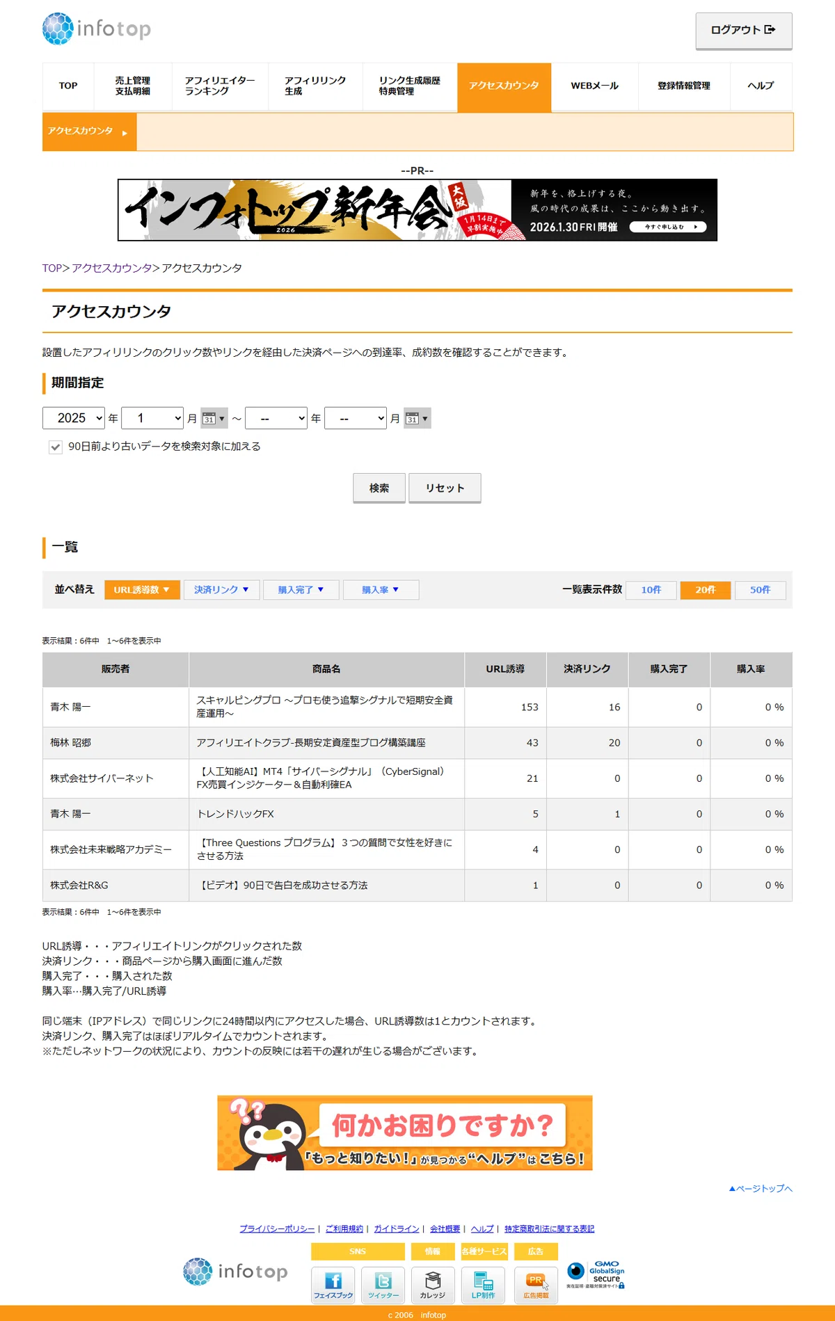Select the Three Questions プログラム product name
Image resolution: width=835 pixels, height=1321 pixels.
pos(325,850)
